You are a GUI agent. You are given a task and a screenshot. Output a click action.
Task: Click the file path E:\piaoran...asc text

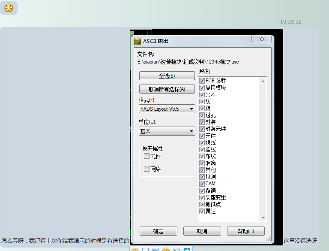click(x=188, y=62)
